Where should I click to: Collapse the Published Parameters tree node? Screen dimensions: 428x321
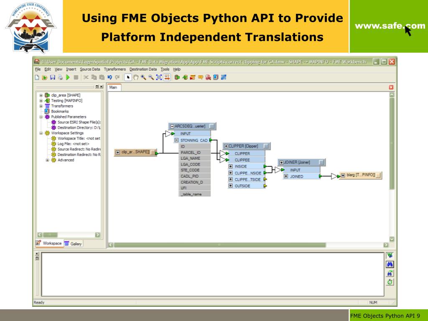pyautogui.click(x=41, y=117)
